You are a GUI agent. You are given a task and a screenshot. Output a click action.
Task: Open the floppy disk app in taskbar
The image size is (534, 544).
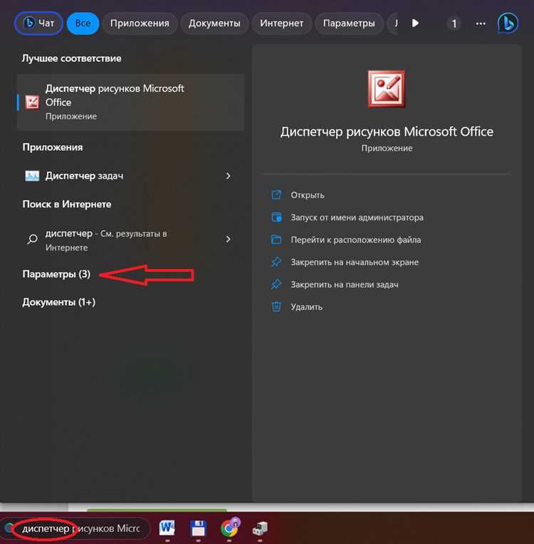[x=198, y=528]
